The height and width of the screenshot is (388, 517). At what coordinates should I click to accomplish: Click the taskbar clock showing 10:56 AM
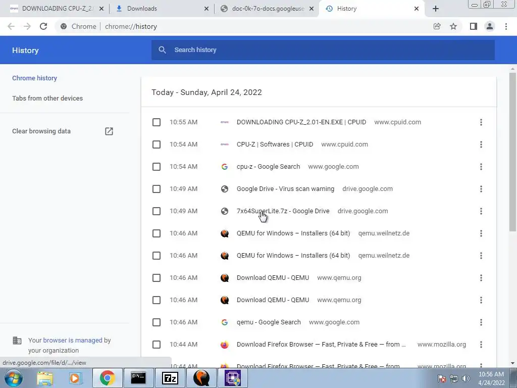coord(491,378)
